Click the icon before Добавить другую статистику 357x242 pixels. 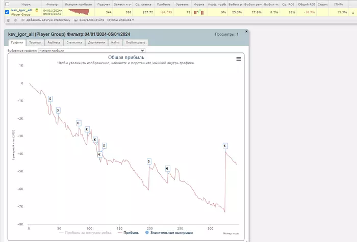23,20
